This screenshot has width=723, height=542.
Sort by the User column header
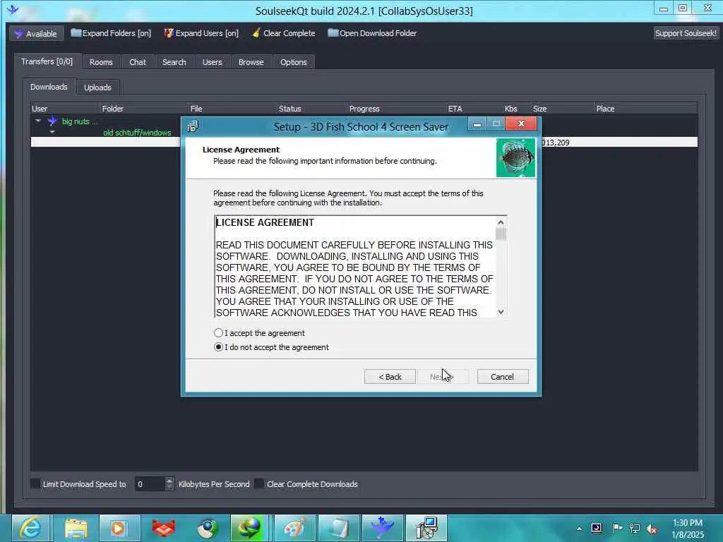pyautogui.click(x=65, y=109)
